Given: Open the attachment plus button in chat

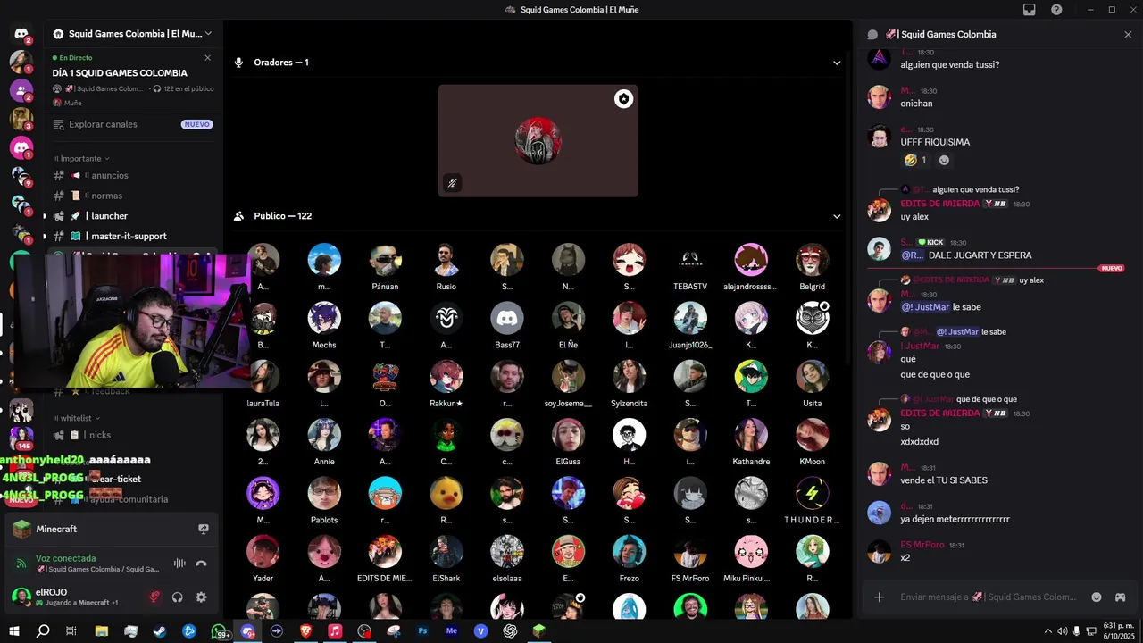Looking at the screenshot, I should (x=879, y=597).
